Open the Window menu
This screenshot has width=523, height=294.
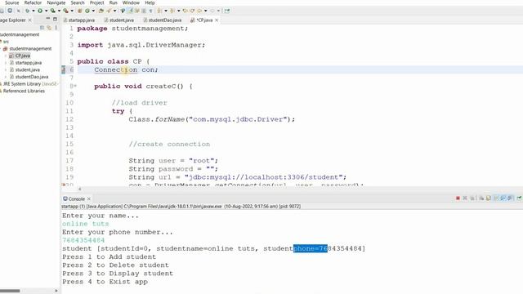point(131,2)
